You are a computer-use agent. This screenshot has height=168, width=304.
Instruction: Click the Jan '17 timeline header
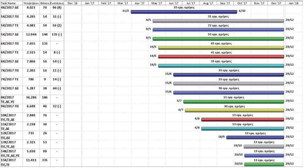[90, 3]
